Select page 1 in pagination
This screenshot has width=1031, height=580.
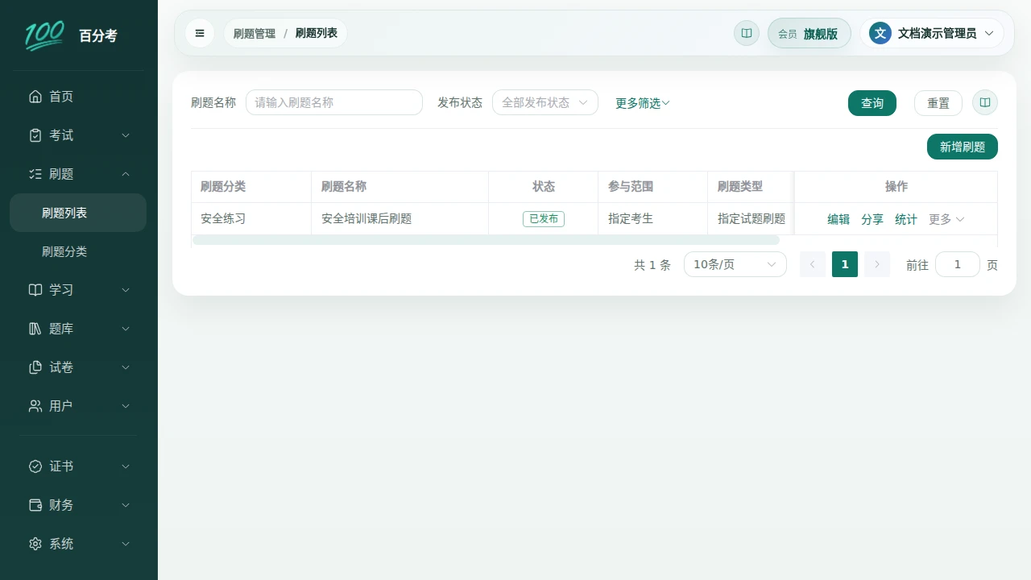[x=845, y=264]
